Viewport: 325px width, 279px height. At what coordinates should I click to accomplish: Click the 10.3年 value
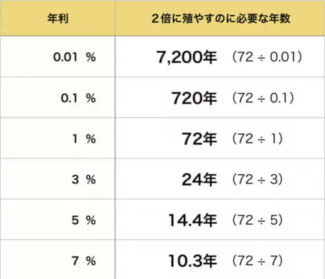(x=193, y=261)
